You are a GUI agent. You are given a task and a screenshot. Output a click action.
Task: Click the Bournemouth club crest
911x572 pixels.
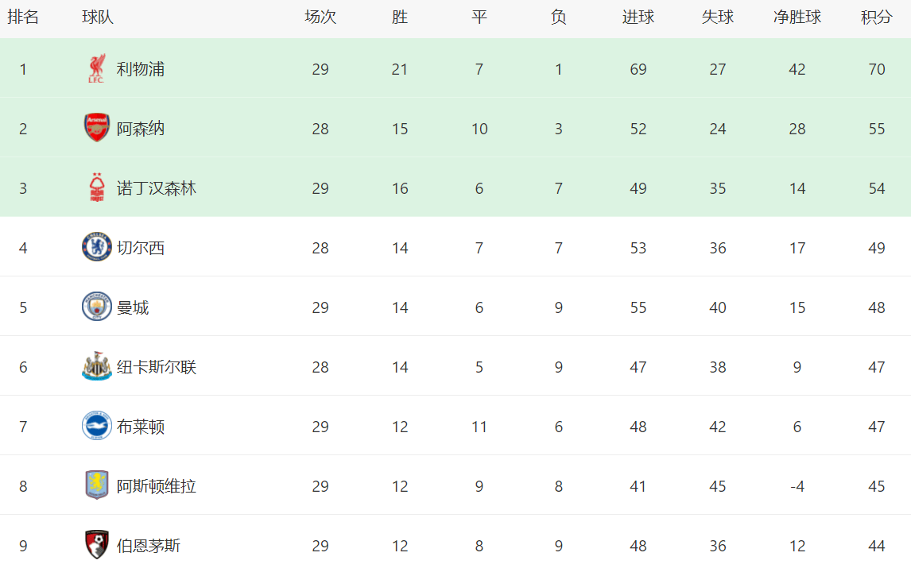pos(96,545)
